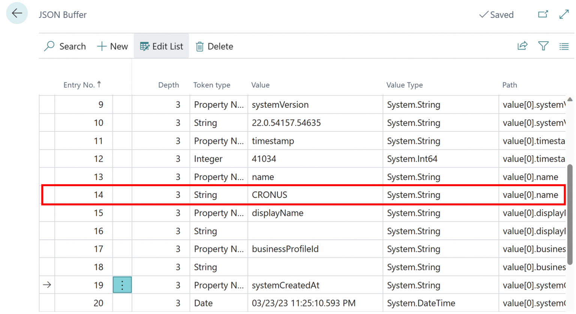Open the Search function on the list
Screen dimensions: 576x314
[64, 46]
